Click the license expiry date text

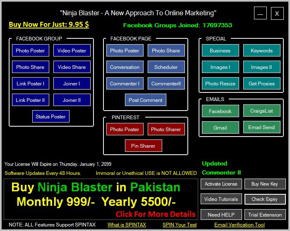58,164
